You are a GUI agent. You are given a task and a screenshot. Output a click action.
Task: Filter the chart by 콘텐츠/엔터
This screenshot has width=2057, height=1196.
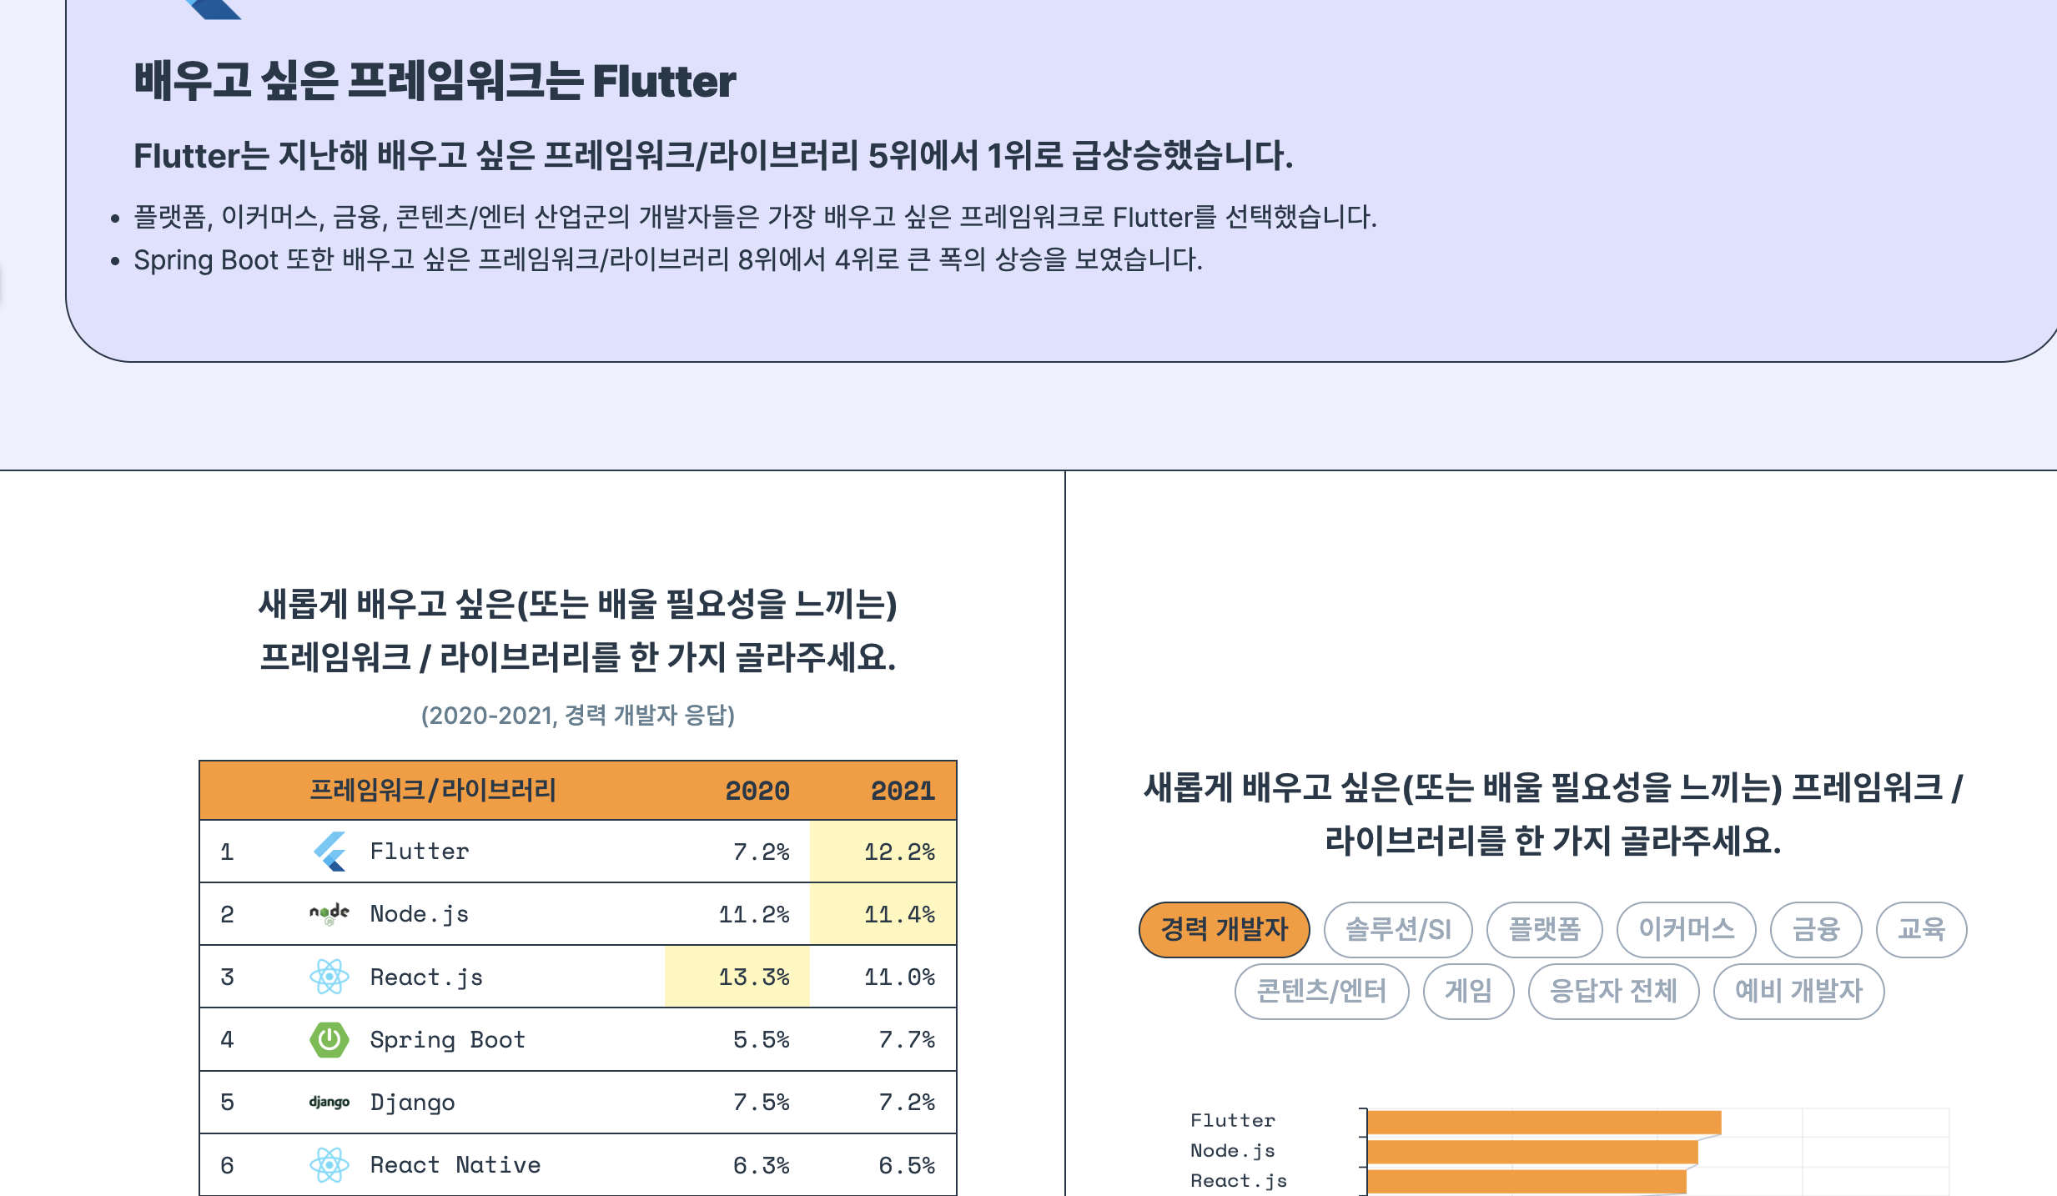tap(1321, 991)
